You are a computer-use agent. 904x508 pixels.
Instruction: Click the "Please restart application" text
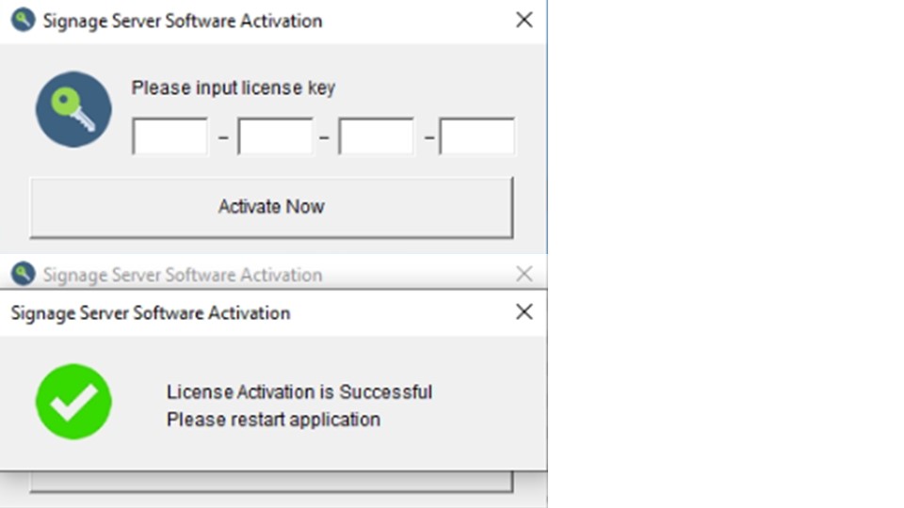point(273,420)
